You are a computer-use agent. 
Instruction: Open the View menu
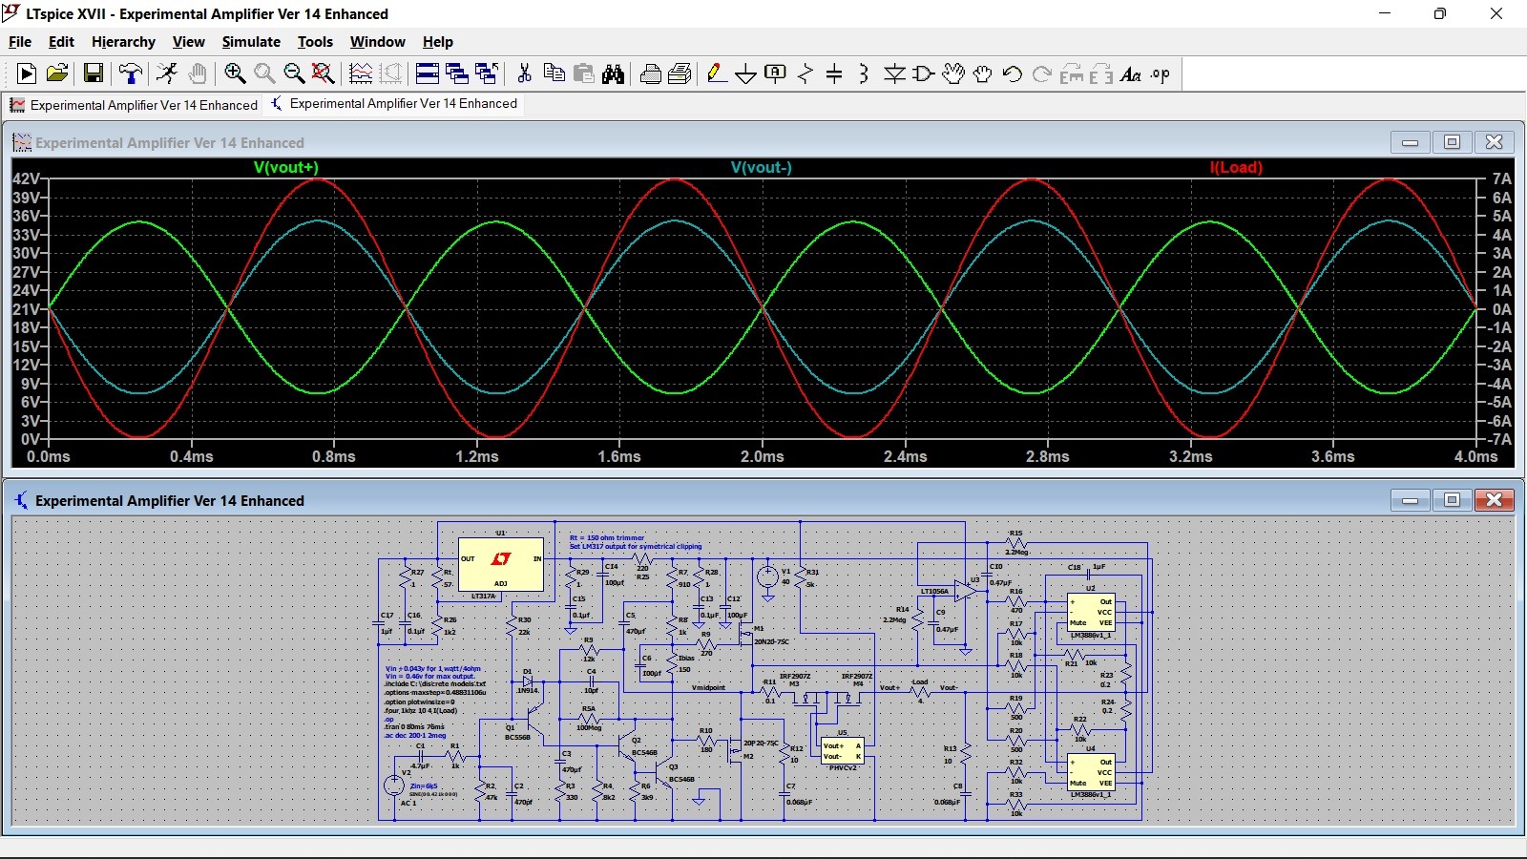click(x=189, y=42)
